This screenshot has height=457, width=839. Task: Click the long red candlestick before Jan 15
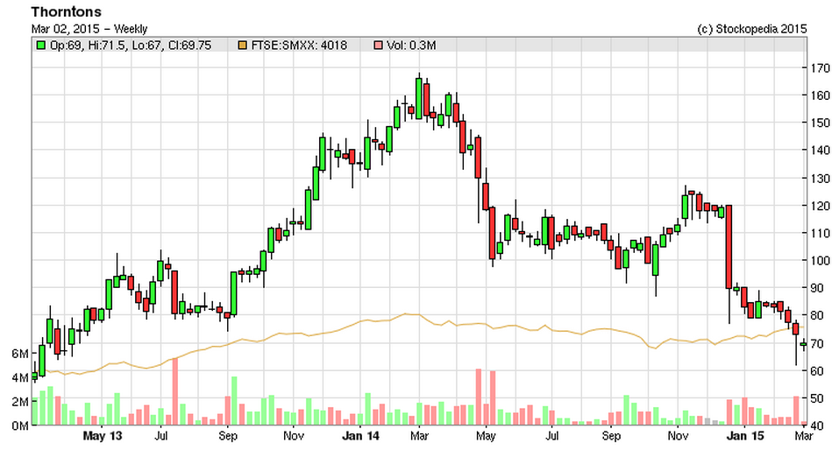[729, 246]
